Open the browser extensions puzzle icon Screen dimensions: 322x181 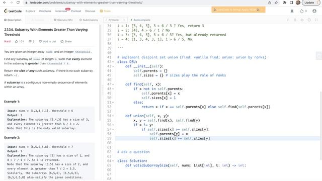(284, 3)
